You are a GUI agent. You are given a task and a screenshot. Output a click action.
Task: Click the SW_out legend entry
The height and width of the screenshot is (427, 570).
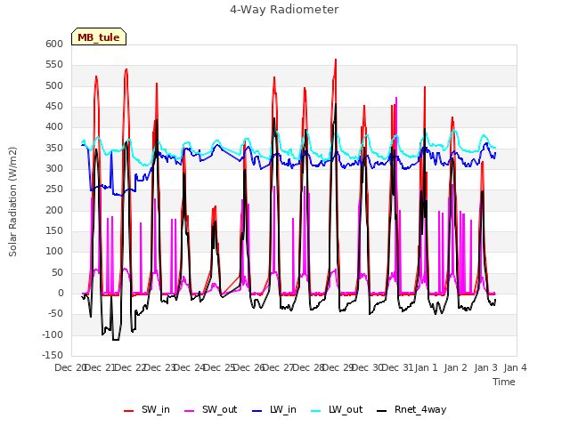click(211, 409)
